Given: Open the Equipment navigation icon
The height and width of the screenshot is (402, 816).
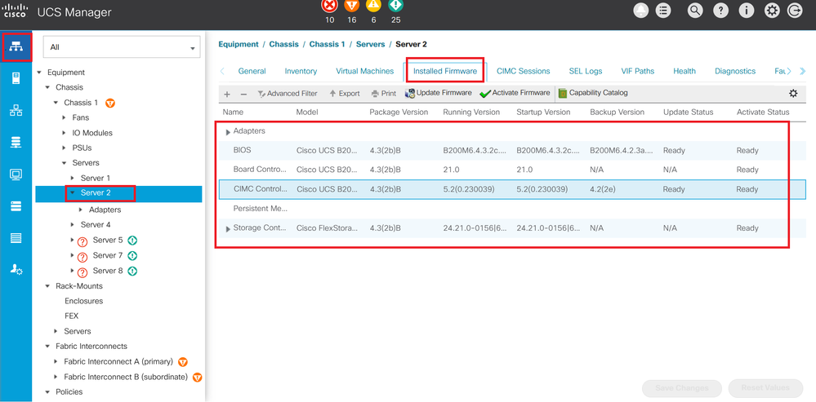Looking at the screenshot, I should 16,46.
